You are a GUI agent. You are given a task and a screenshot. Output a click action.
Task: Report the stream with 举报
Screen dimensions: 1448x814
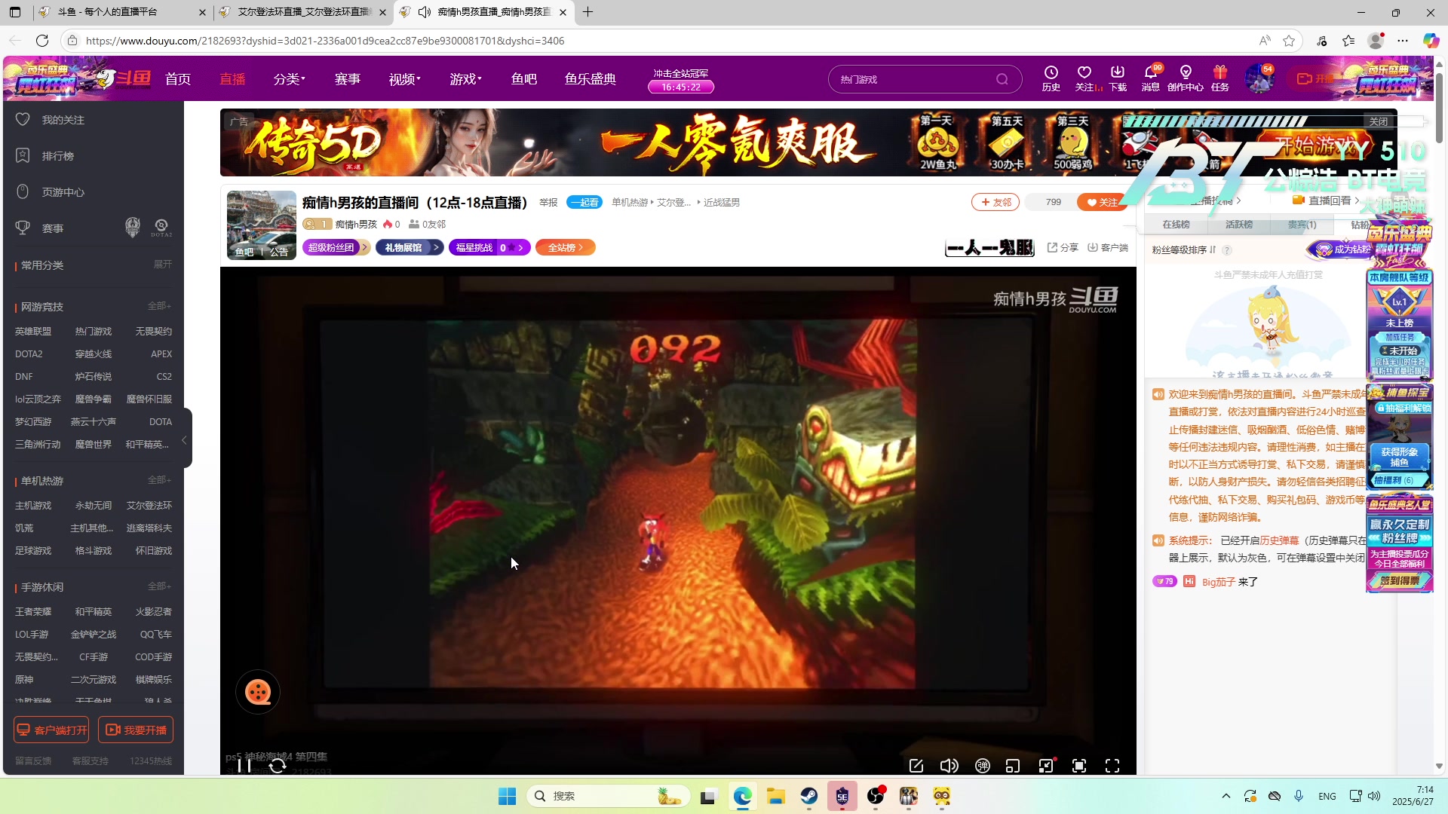pos(548,203)
